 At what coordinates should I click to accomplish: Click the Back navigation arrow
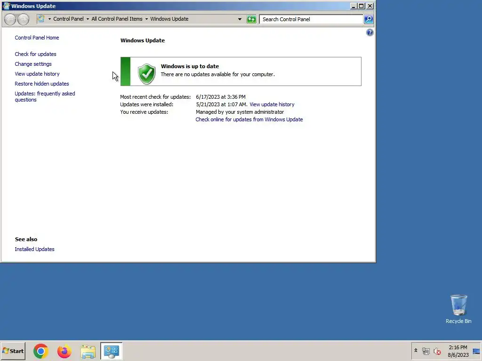coord(10,19)
